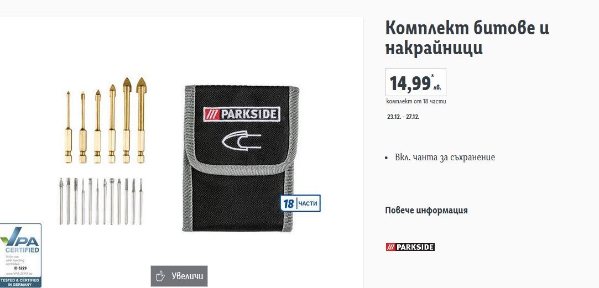Click the gold glass drill bits
The width and height of the screenshot is (599, 288).
105,121
